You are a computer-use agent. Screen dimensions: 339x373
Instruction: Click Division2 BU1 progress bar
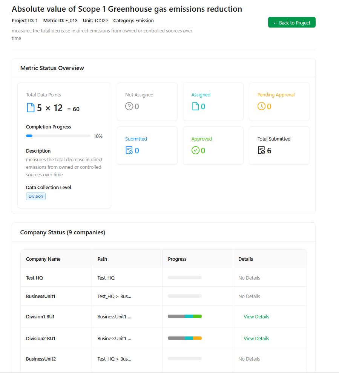(185, 338)
